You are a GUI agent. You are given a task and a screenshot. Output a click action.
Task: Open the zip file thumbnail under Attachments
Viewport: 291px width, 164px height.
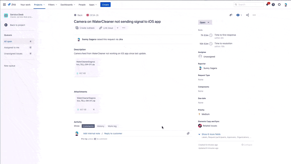86,104
